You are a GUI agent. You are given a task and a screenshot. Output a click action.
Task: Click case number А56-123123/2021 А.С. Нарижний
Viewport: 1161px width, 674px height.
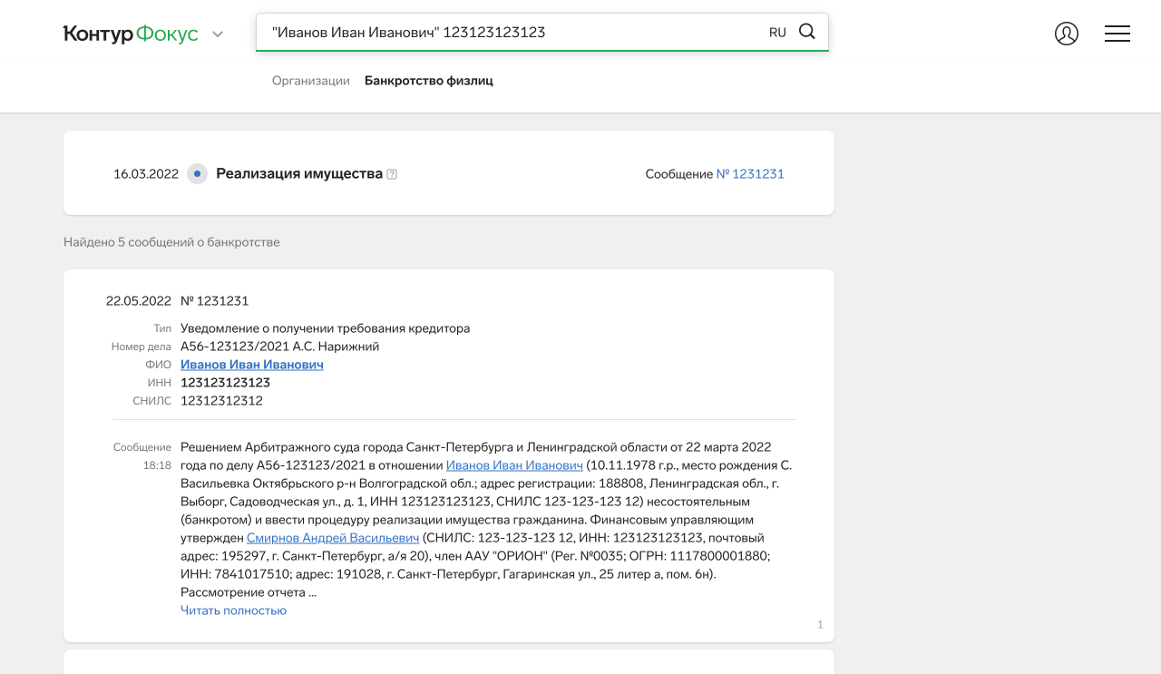pos(280,347)
